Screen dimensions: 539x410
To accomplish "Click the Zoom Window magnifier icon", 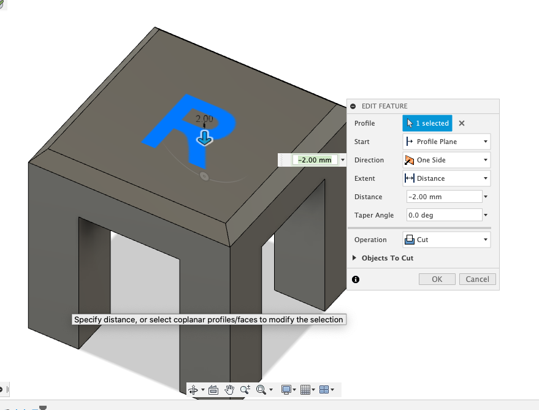I will [261, 390].
